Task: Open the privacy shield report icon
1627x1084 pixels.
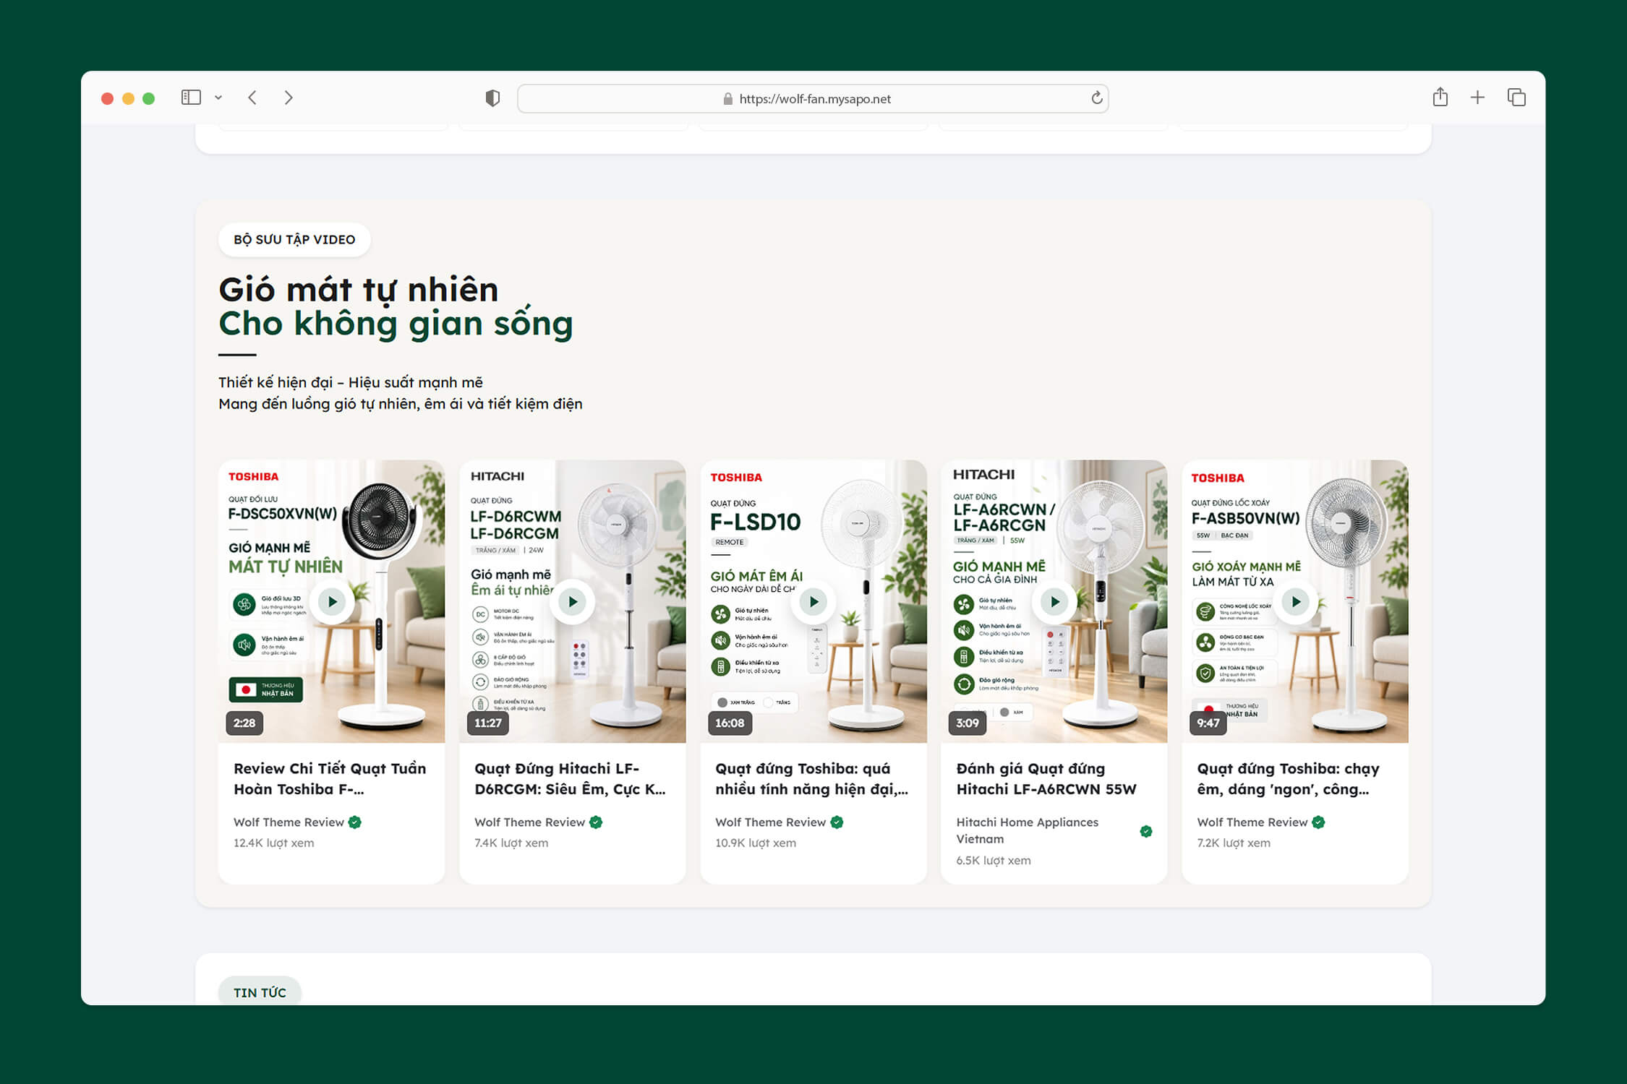Action: pyautogui.click(x=492, y=98)
